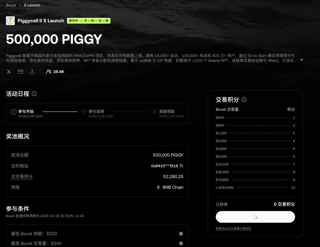The width and height of the screenshot is (320, 247).
Task: Click the $2,400 volume row
Action: click(x=255, y=141)
